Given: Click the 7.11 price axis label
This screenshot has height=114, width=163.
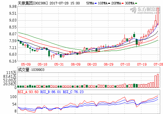Looking at the screenshot, I should pyautogui.click(x=13, y=48).
